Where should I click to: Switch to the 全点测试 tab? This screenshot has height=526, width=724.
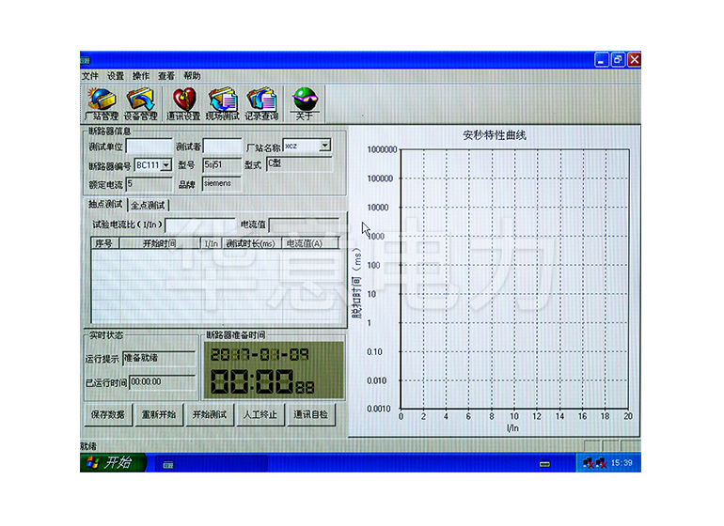pos(149,205)
